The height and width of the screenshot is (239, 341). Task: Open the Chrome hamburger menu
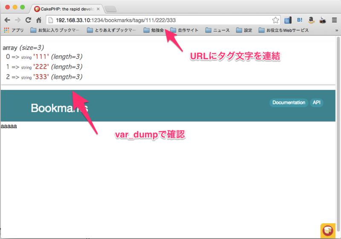pos(334,20)
